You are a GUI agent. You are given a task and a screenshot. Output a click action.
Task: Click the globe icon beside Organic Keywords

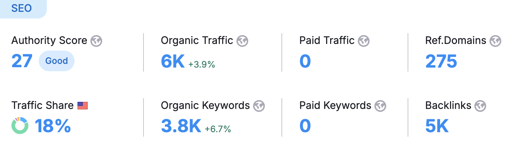coord(259,106)
